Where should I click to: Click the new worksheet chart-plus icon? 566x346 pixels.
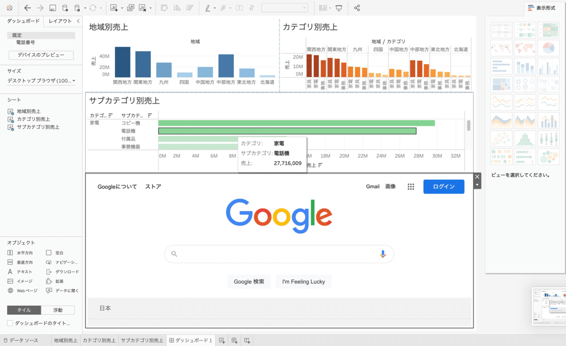(114, 8)
